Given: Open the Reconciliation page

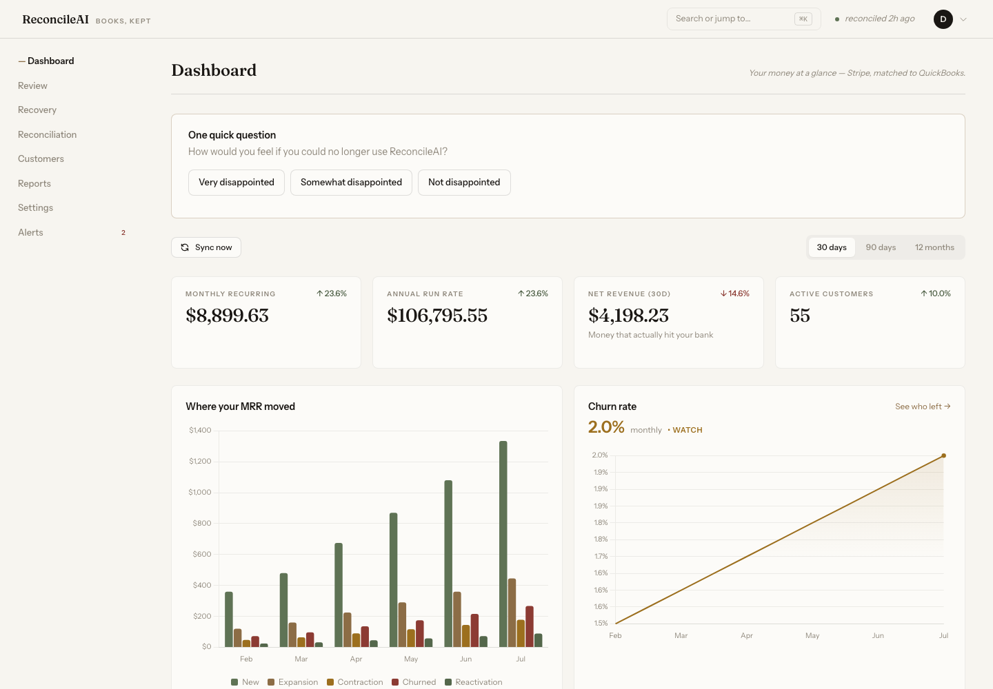Looking at the screenshot, I should coord(47,134).
